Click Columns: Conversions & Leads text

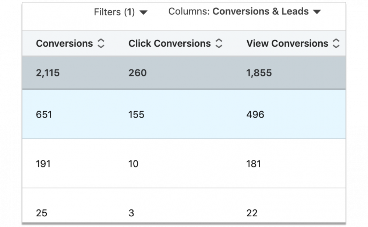coord(238,11)
